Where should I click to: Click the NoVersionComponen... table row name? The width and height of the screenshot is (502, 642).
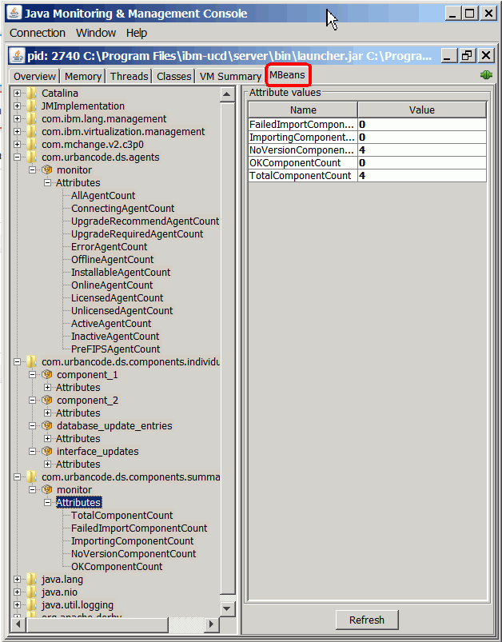pos(303,150)
